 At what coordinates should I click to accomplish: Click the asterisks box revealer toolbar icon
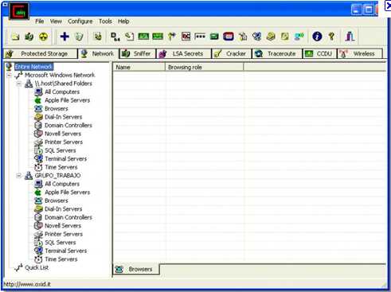pyautogui.click(x=200, y=37)
